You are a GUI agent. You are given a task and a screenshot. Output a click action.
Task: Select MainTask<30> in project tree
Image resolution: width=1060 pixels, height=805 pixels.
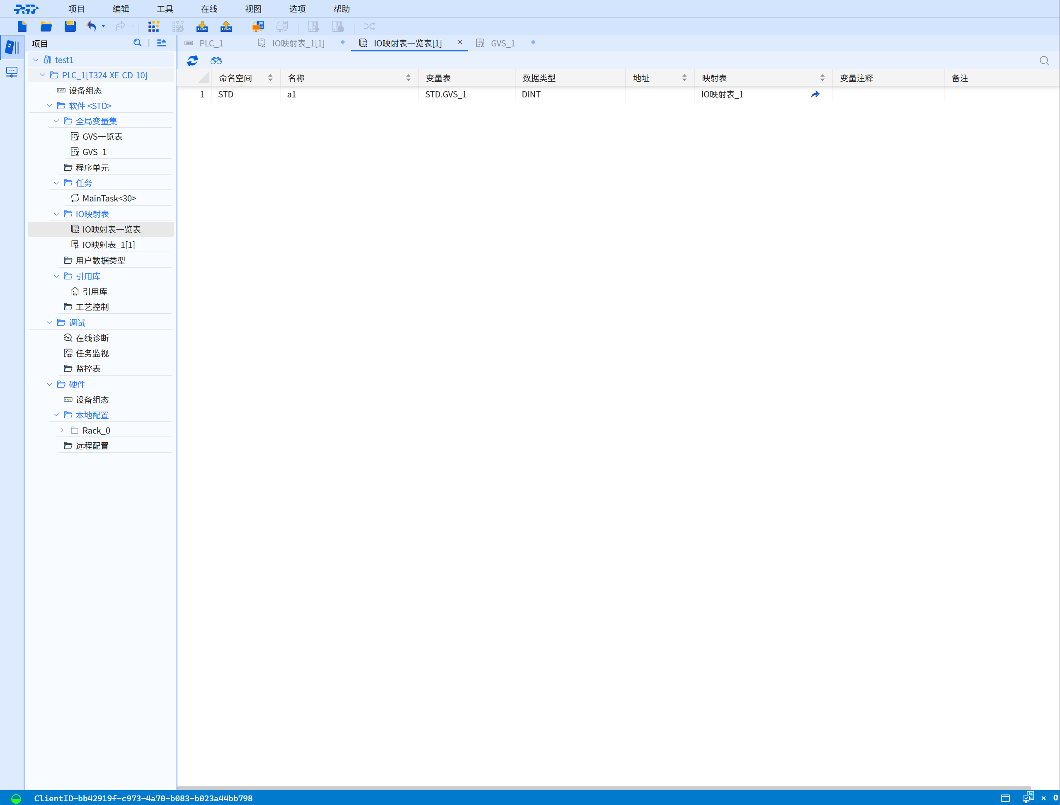(x=109, y=199)
